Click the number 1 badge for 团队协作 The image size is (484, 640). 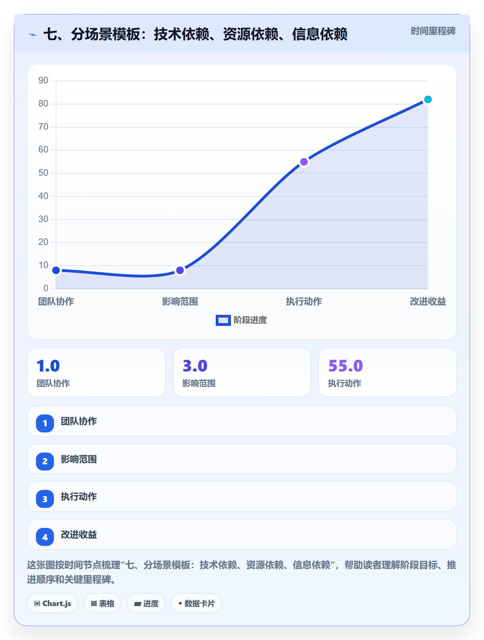point(45,423)
